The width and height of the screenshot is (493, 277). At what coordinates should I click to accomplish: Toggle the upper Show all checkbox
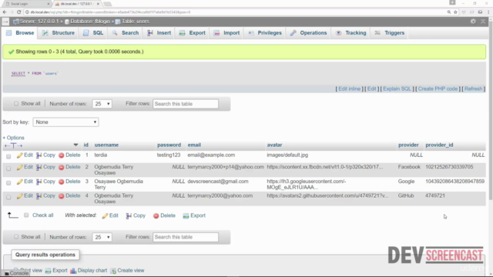16,103
